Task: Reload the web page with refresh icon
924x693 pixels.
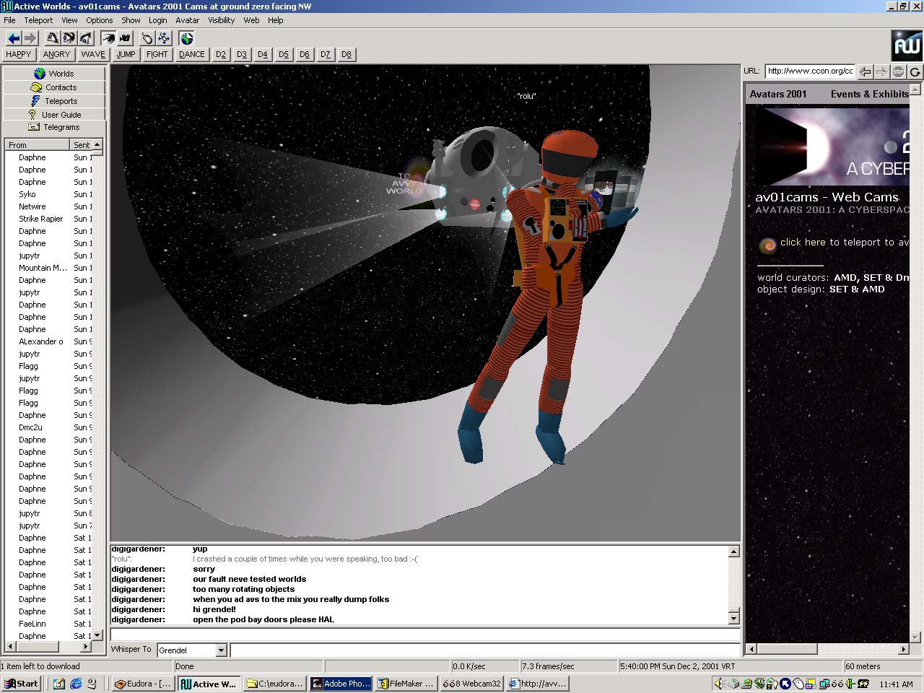Action: point(915,71)
